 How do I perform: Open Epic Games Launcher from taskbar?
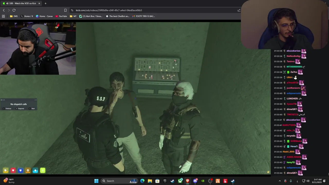coord(165,181)
